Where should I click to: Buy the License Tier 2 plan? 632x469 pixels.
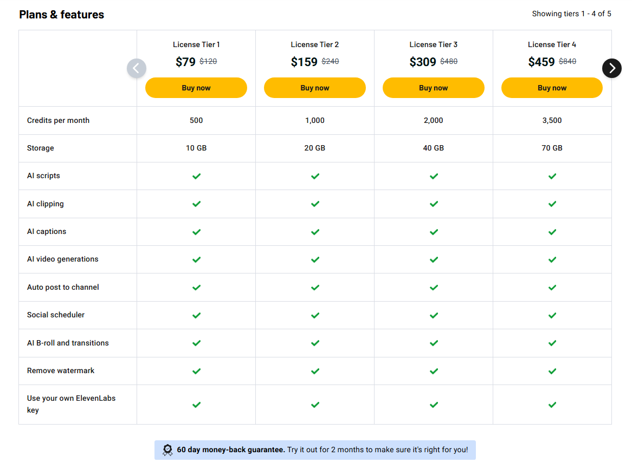[315, 88]
